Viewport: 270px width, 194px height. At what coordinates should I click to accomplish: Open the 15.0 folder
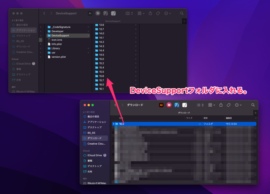coord(116,59)
